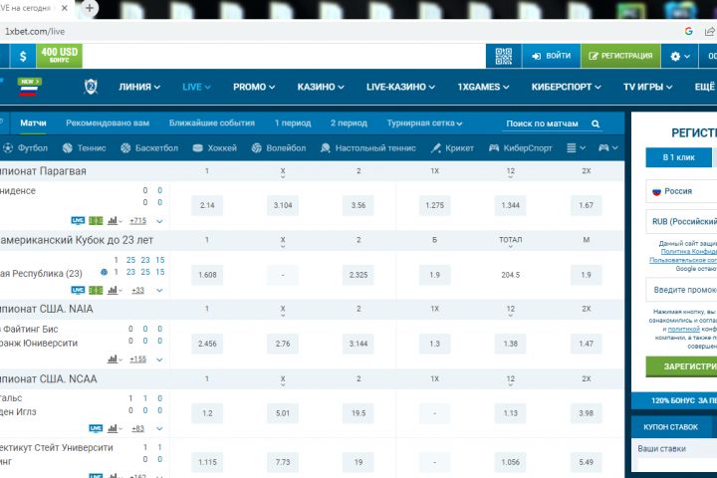
Task: Expand the КИБЕРСПОРТ menu
Action: click(566, 87)
